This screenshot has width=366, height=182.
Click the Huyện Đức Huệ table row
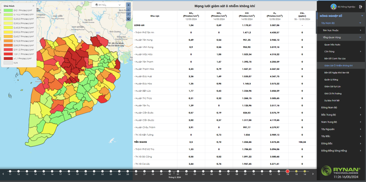[x=224, y=76]
